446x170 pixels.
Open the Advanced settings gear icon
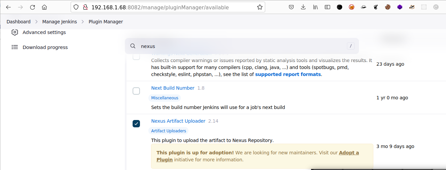[15, 32]
